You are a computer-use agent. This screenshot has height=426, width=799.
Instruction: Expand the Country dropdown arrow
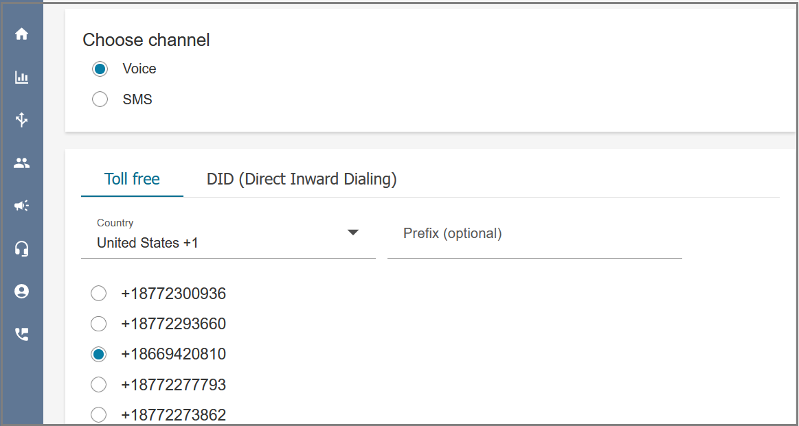353,233
